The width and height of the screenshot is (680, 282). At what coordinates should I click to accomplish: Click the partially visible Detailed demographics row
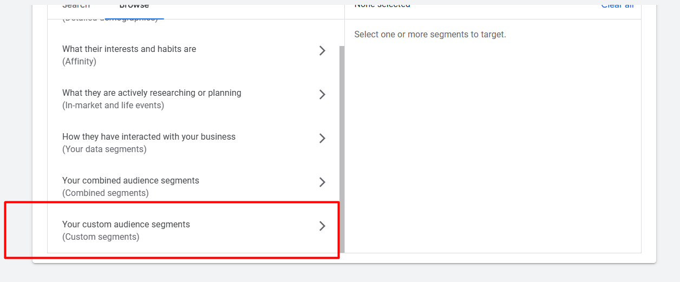click(x=110, y=19)
